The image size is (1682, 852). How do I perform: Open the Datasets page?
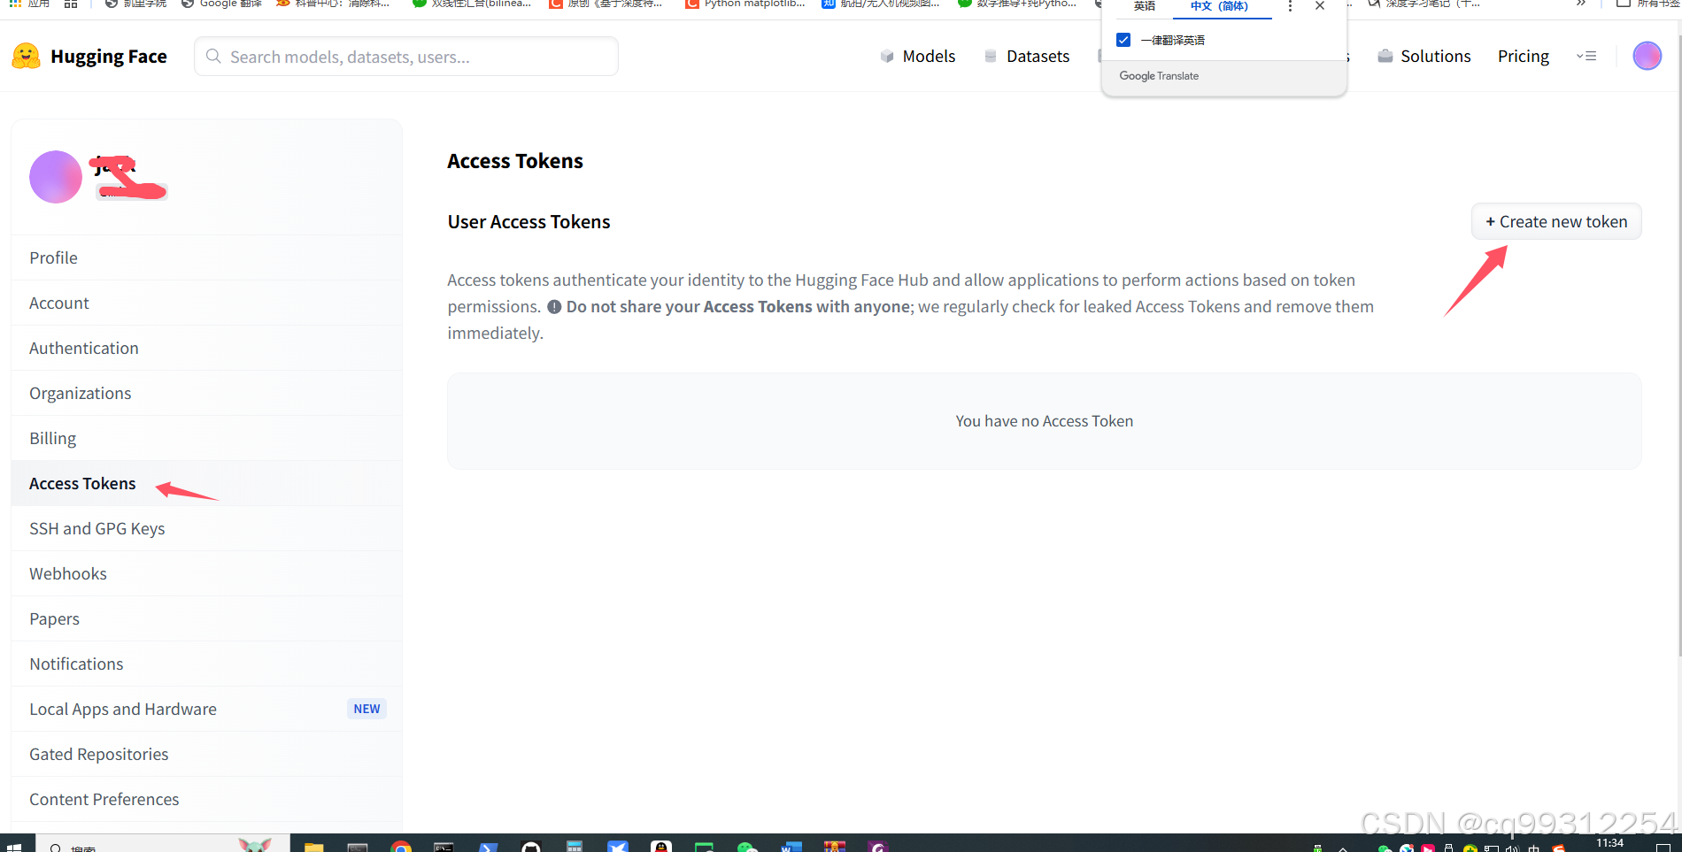coord(1027,57)
